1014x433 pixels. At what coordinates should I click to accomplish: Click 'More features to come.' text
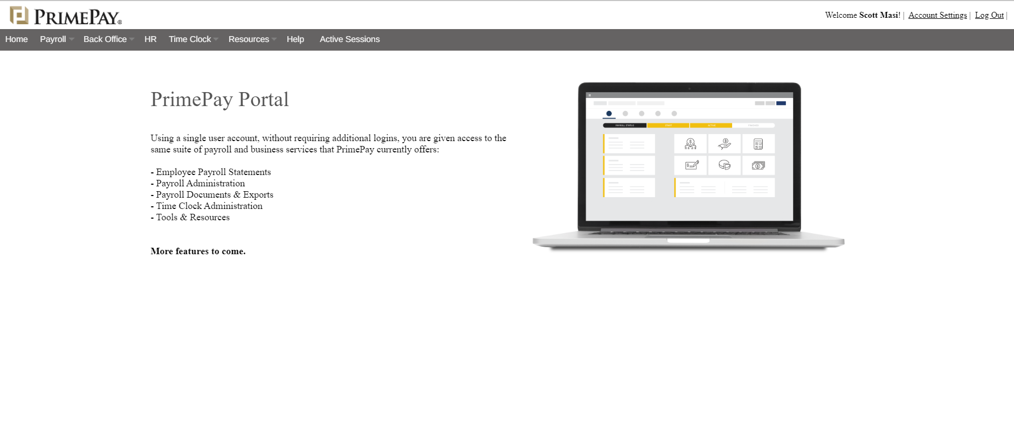pyautogui.click(x=198, y=252)
